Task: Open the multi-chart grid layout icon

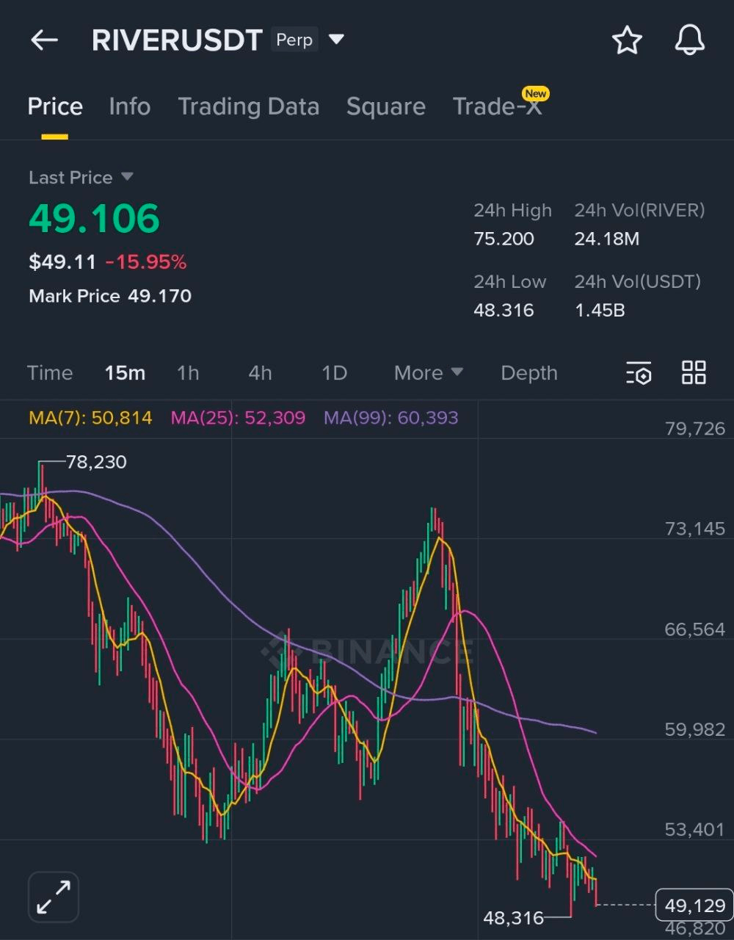Action: (x=694, y=373)
